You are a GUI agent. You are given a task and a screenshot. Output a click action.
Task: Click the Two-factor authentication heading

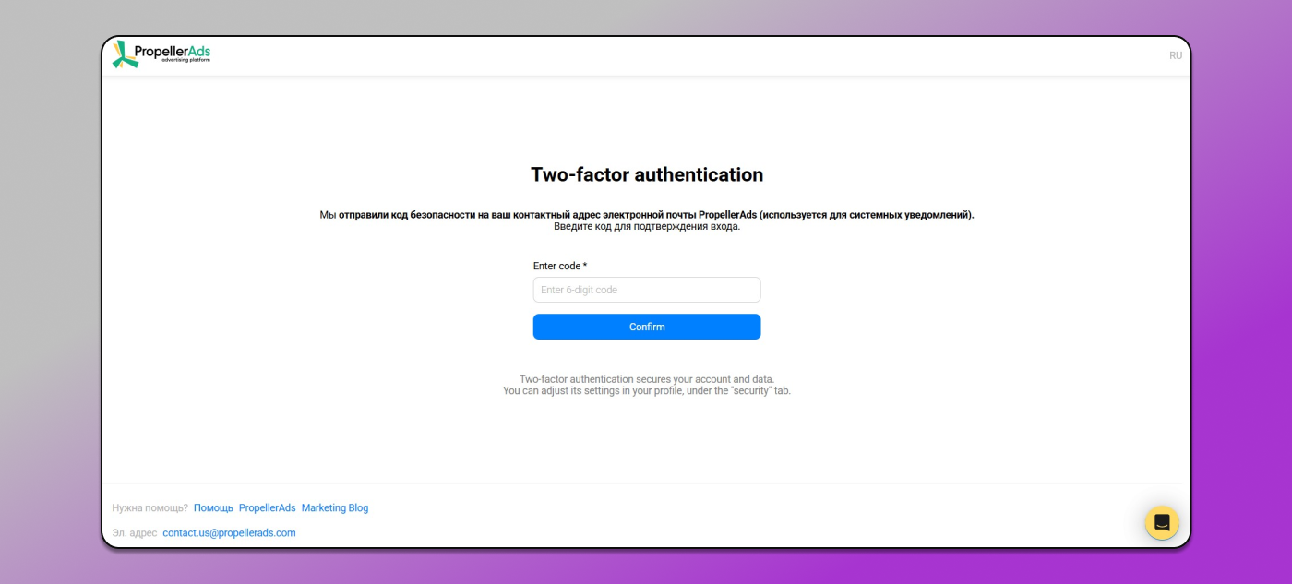646,174
